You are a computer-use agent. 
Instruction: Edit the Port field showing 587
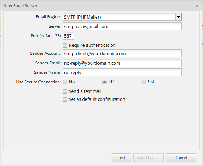click(69, 36)
